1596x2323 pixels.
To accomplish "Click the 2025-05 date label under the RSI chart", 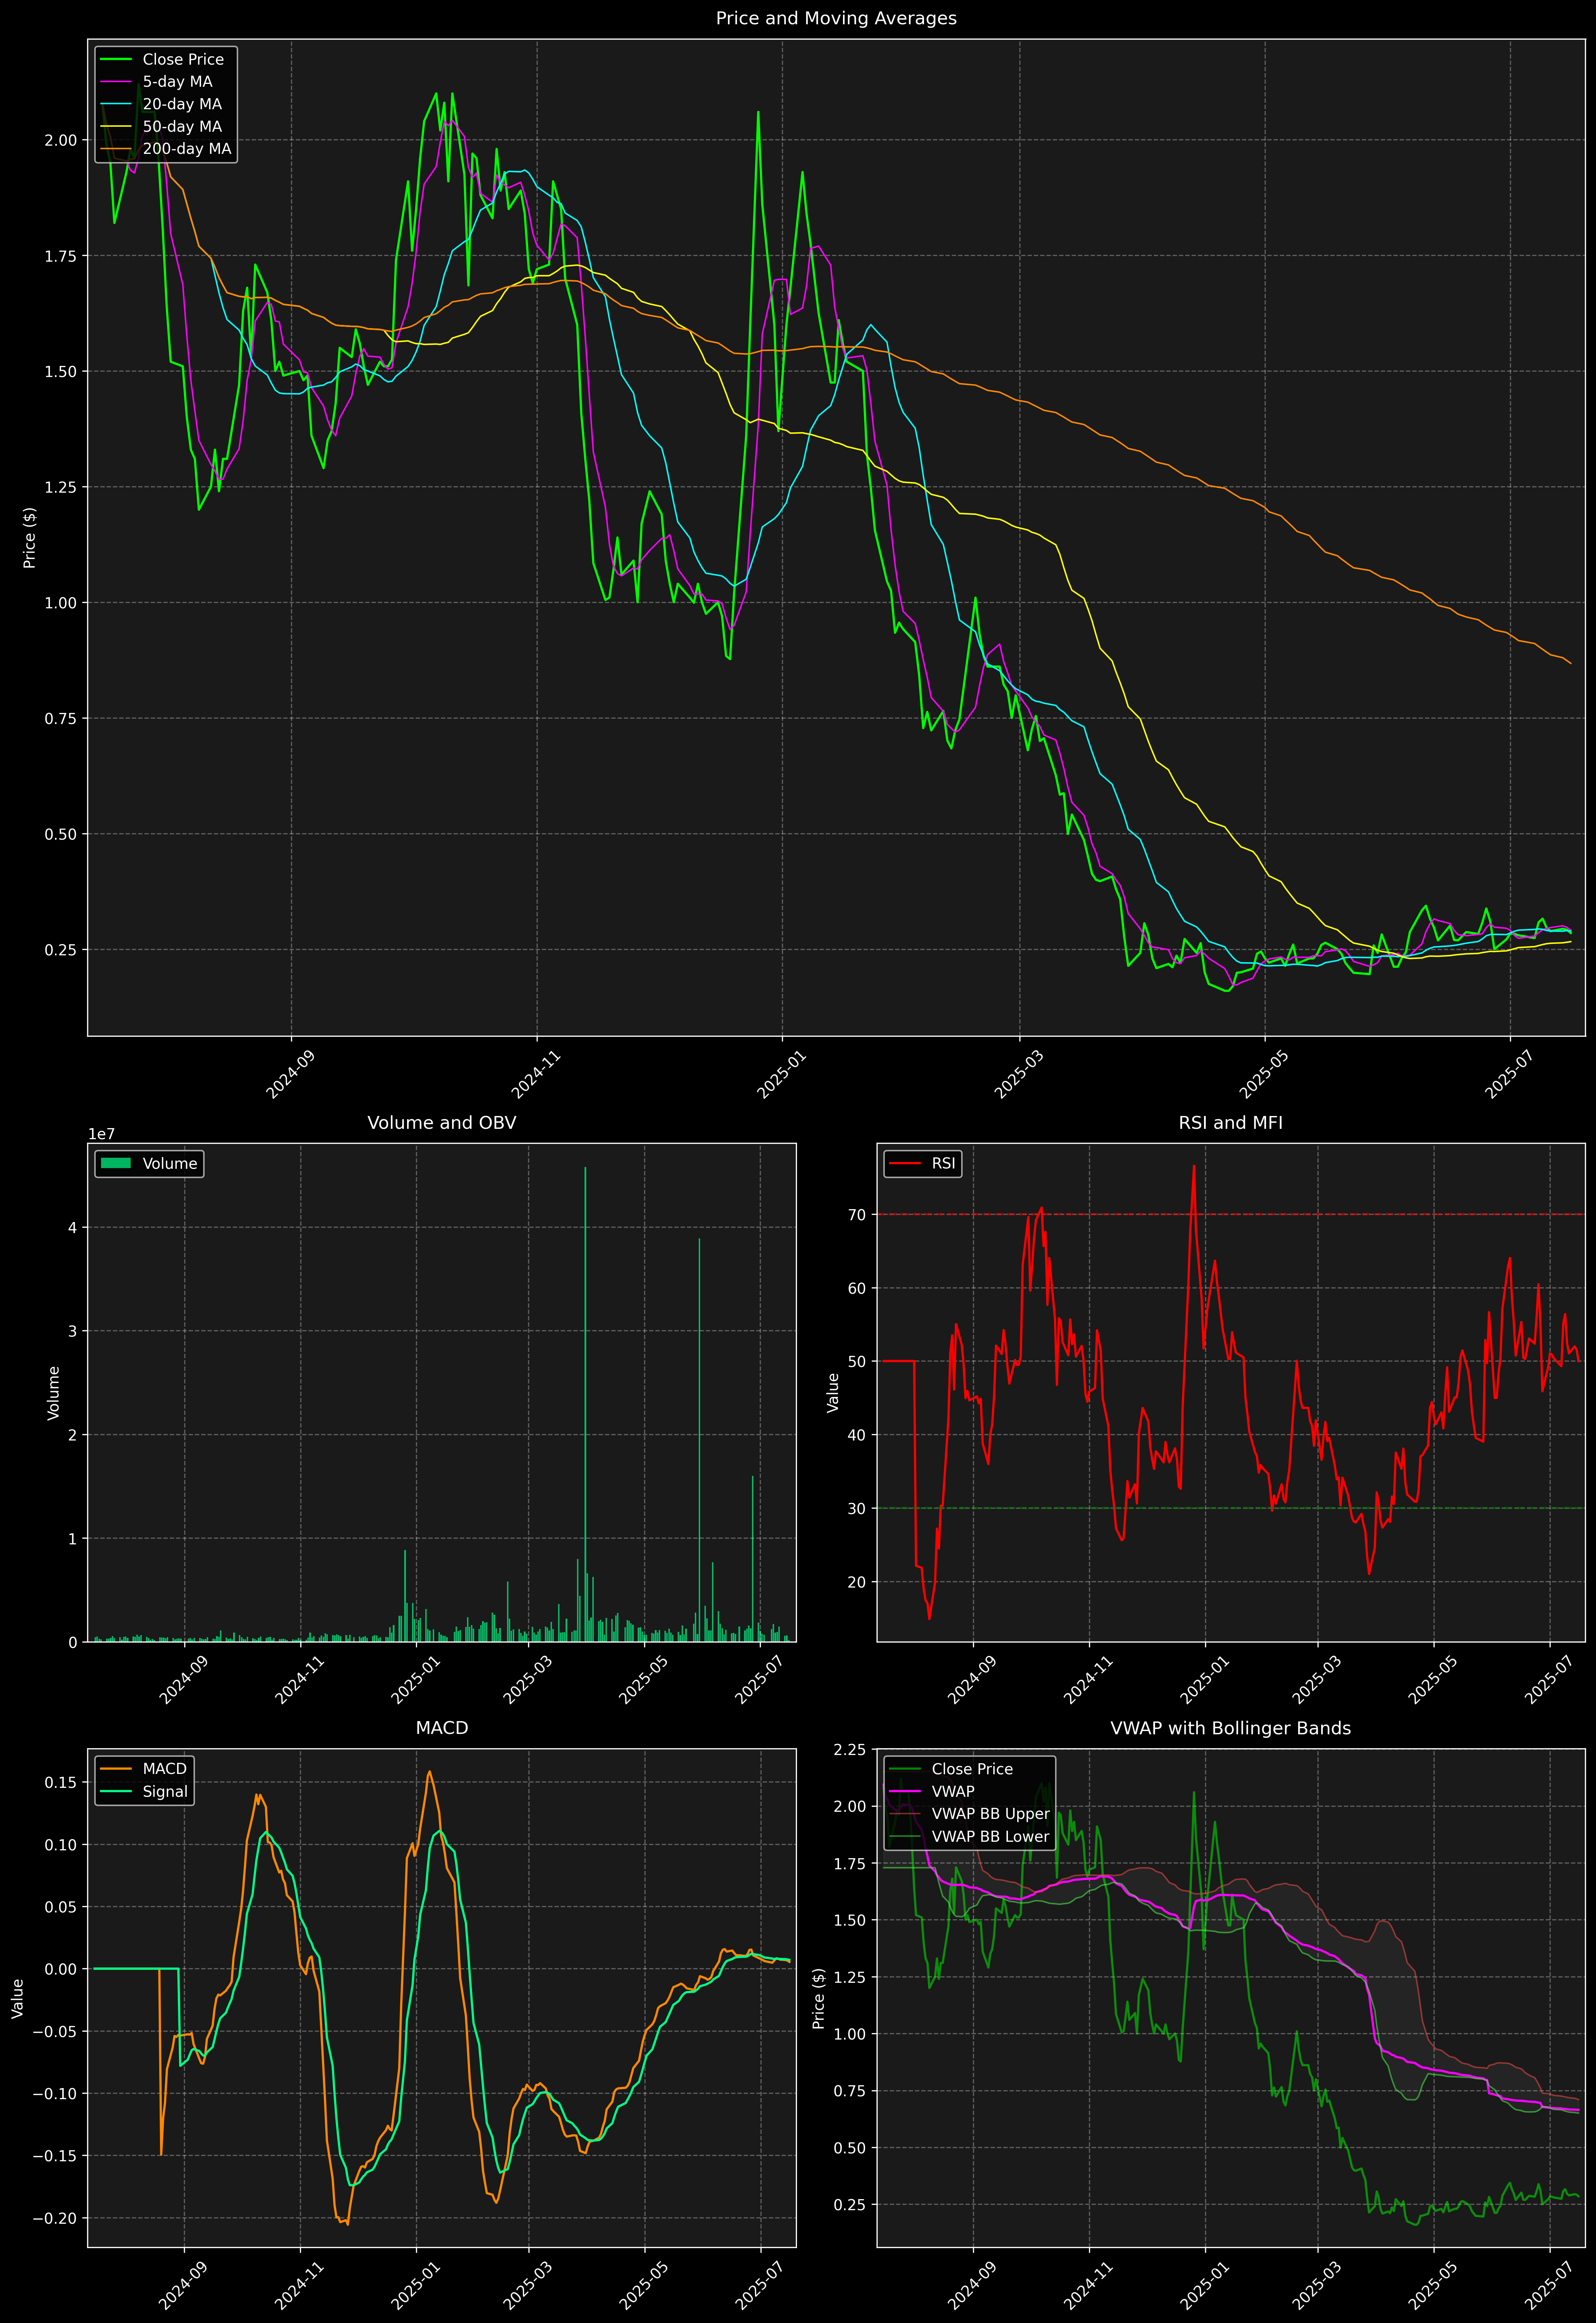I will [1434, 1679].
